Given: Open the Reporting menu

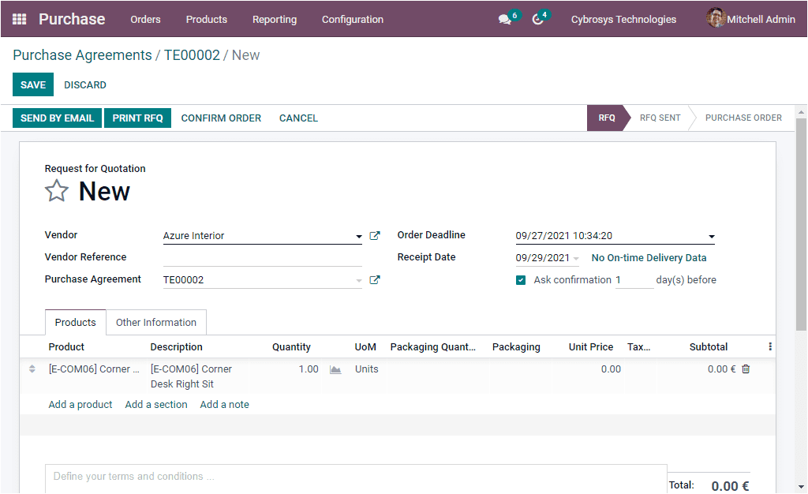Looking at the screenshot, I should point(274,19).
